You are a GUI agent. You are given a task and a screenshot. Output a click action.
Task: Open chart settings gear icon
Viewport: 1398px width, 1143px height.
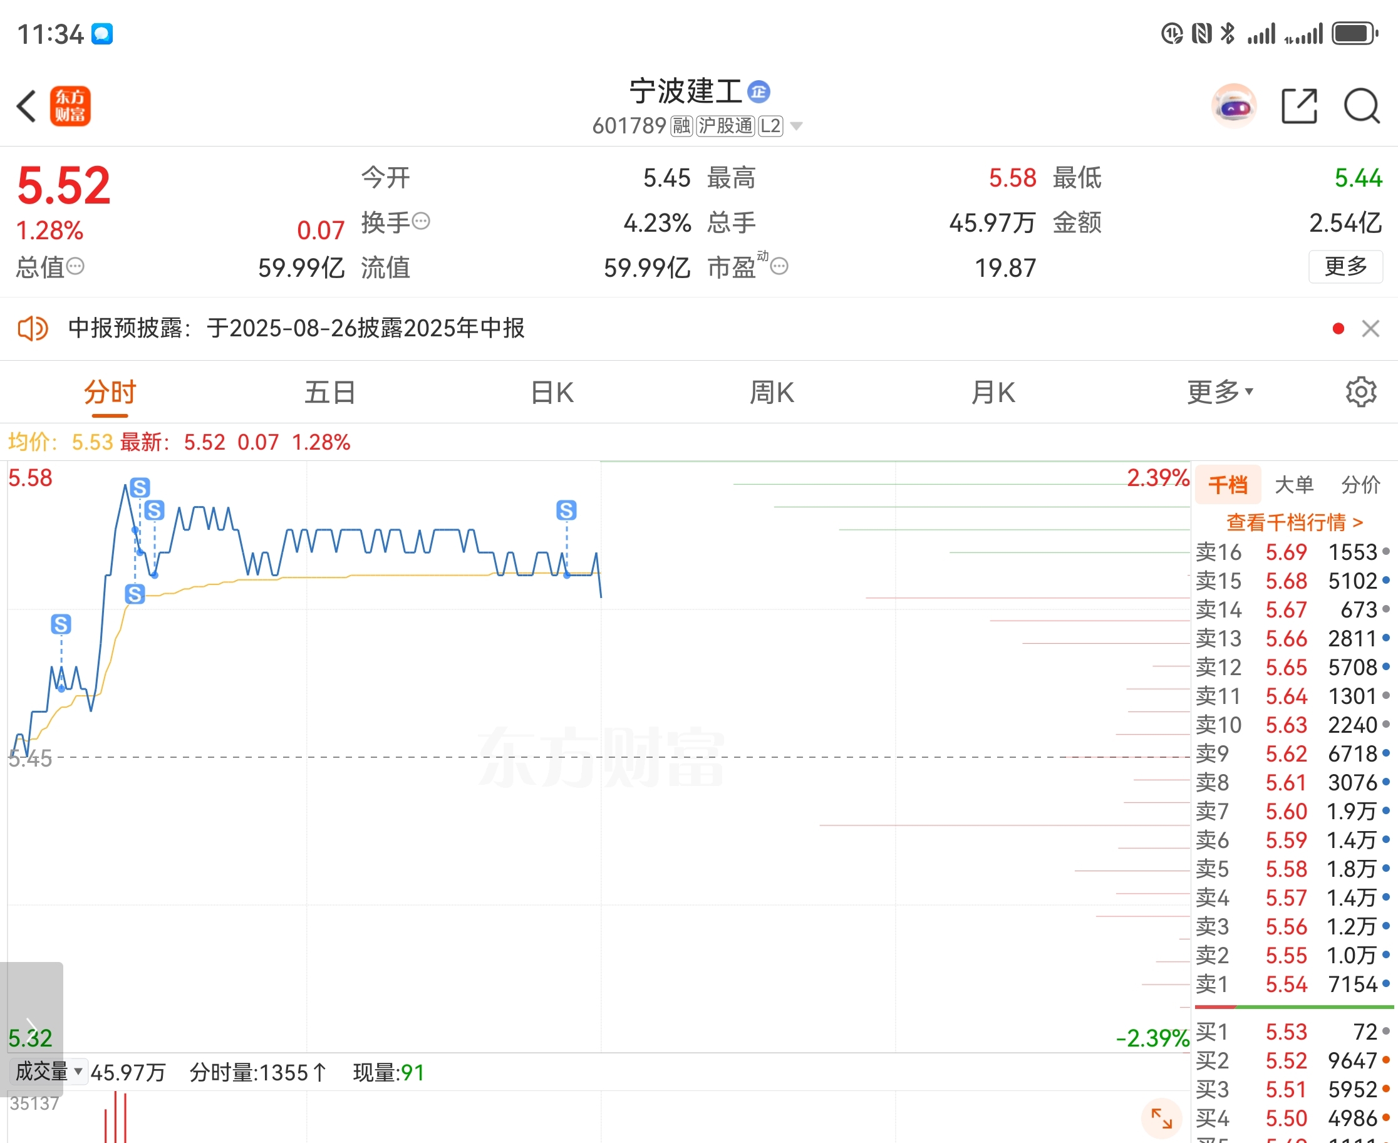[x=1361, y=393]
